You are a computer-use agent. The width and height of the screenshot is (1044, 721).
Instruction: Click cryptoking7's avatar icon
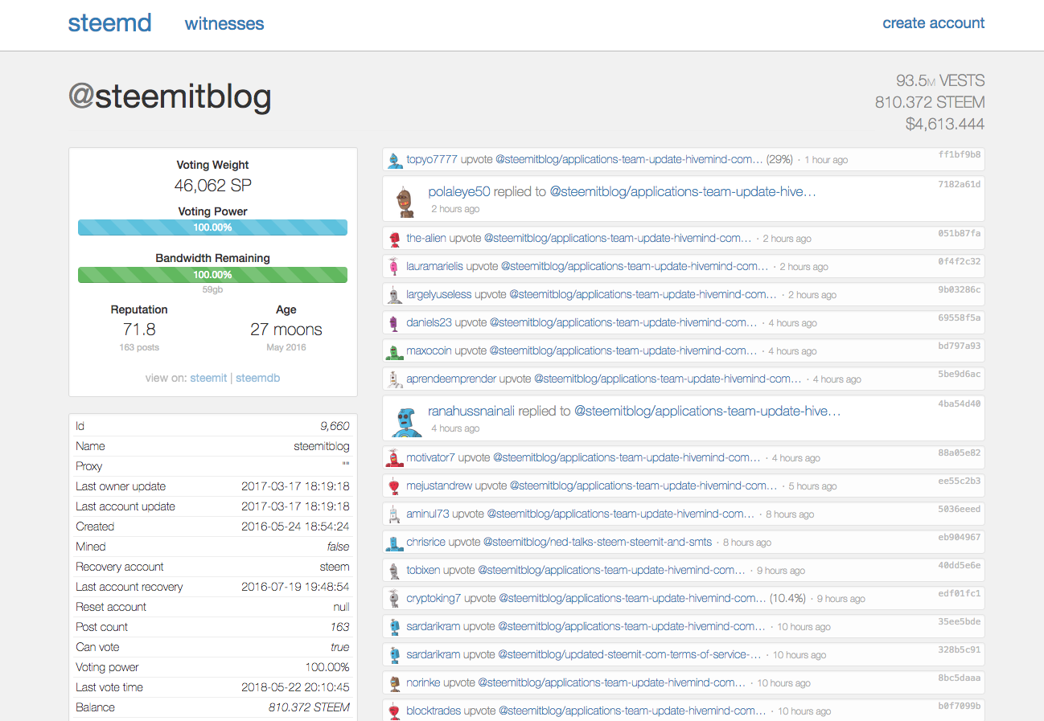click(394, 599)
